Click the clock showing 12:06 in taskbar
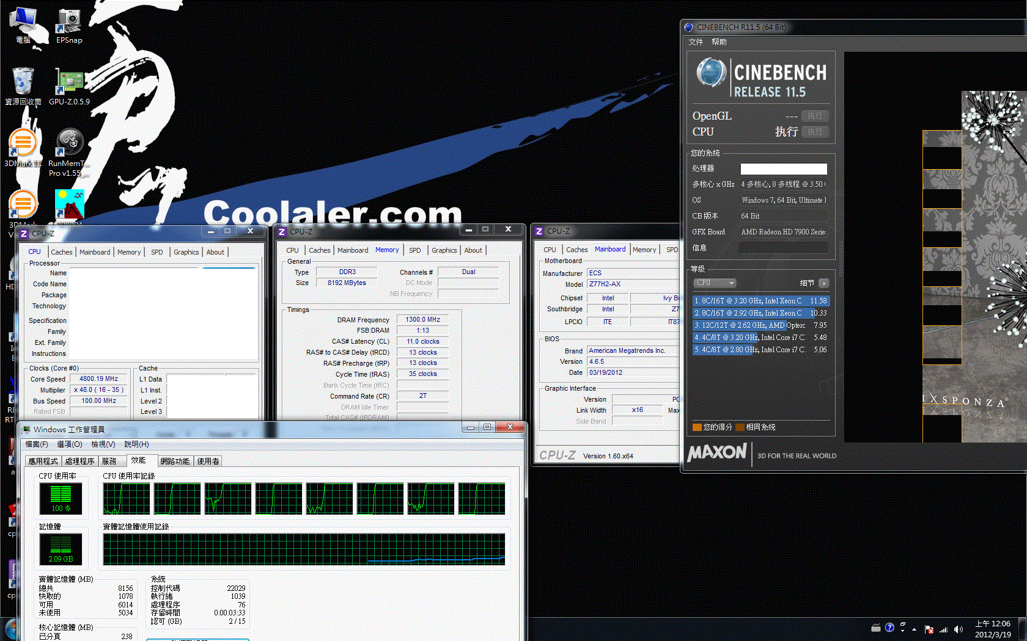 [993, 629]
